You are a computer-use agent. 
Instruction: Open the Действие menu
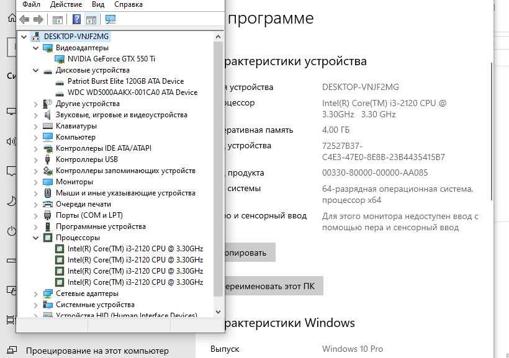pyautogui.click(x=66, y=4)
